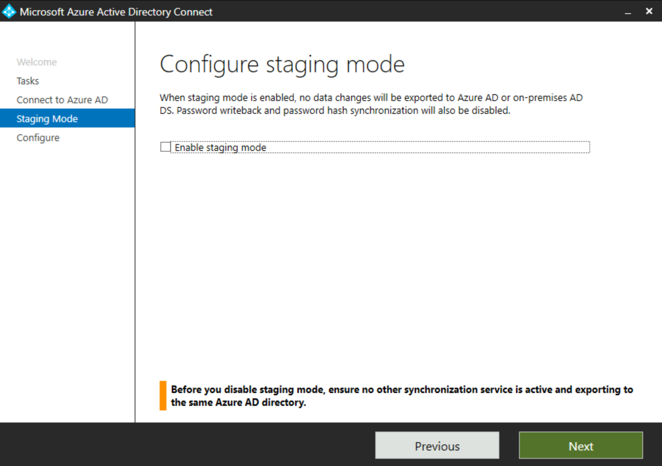Click the empty Enable staging mode checkbox square
Image resolution: width=662 pixels, height=466 pixels.
click(x=165, y=147)
